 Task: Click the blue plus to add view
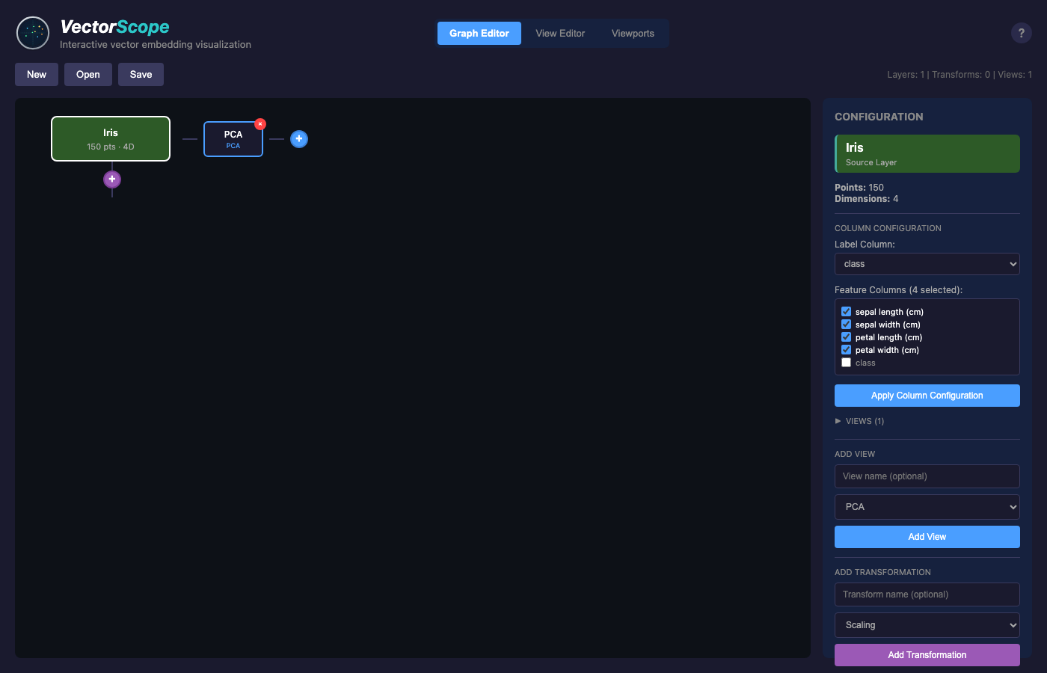pos(299,139)
